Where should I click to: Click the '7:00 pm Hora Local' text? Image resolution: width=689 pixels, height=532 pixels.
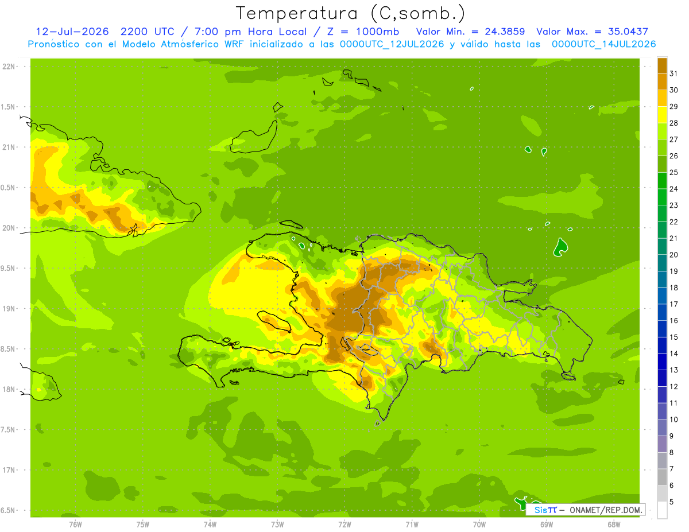pos(251,32)
